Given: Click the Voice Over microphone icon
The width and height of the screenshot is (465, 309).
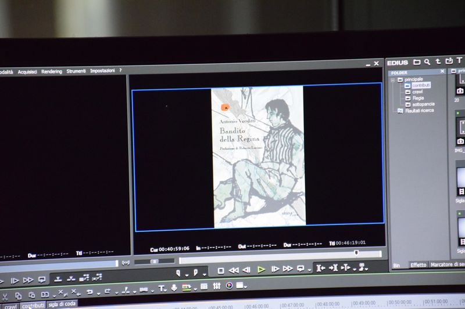Looking at the screenshot, I should [174, 288].
